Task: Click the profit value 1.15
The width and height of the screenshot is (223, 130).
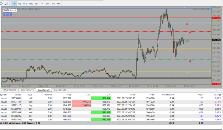Action: coord(201,98)
